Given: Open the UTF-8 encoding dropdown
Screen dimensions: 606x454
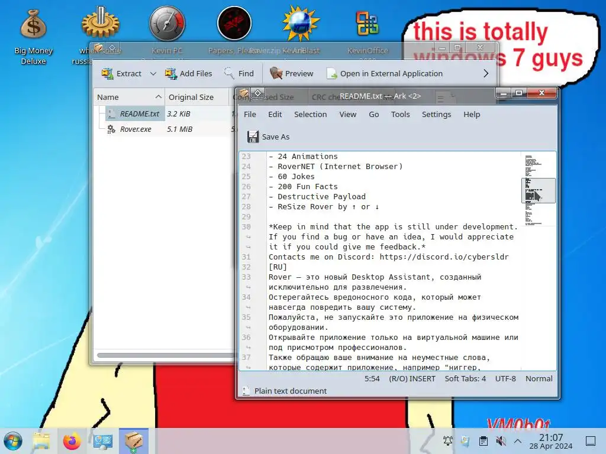Looking at the screenshot, I should pos(505,379).
